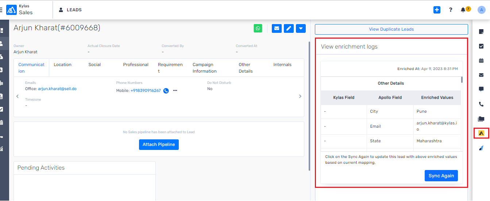Image resolution: width=490 pixels, height=201 pixels.
Task: Open the Internals tab
Action: pos(282,65)
